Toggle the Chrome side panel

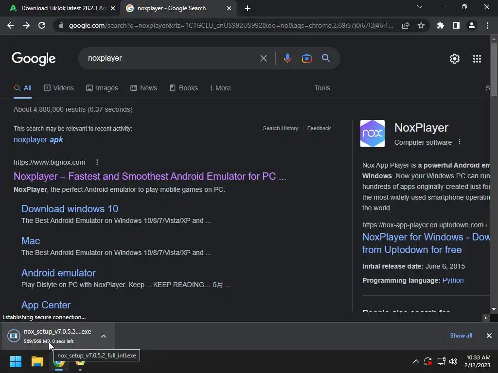click(456, 25)
